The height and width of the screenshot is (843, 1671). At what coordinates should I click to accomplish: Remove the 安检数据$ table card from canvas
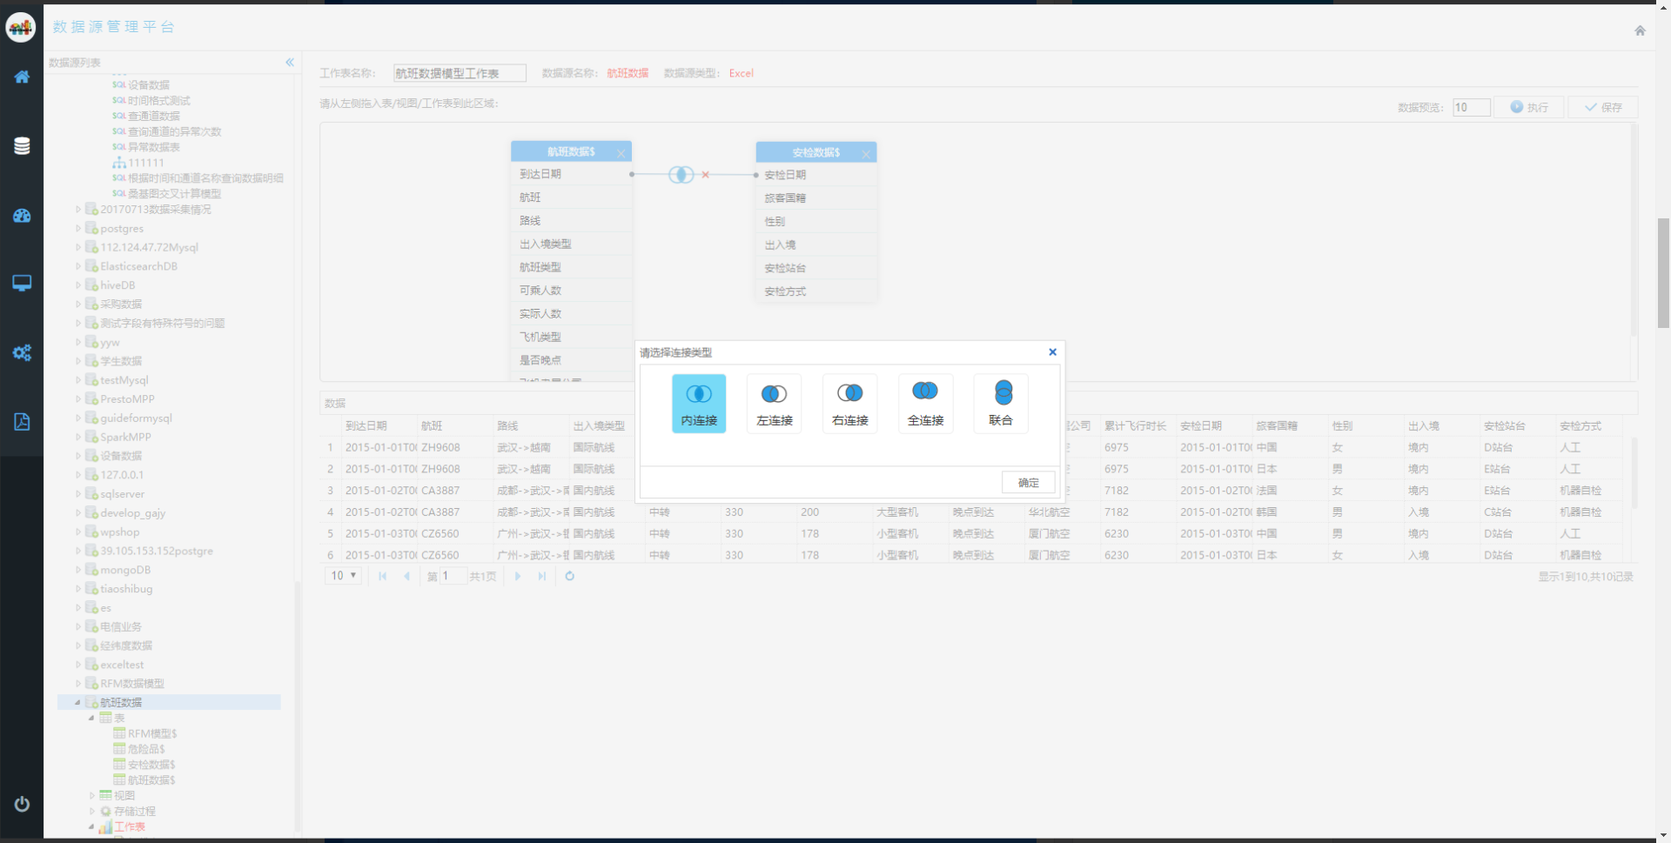pos(866,154)
